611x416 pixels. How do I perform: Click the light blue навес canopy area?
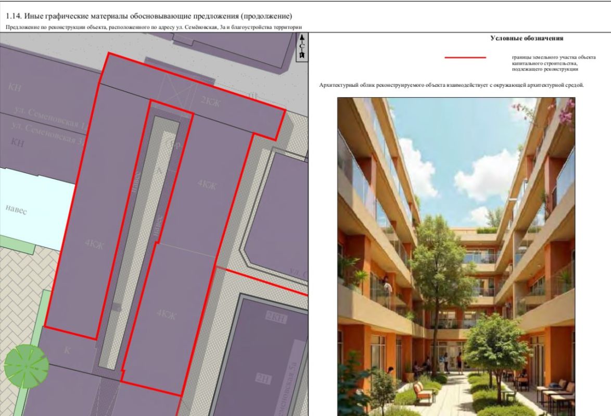click(x=37, y=209)
